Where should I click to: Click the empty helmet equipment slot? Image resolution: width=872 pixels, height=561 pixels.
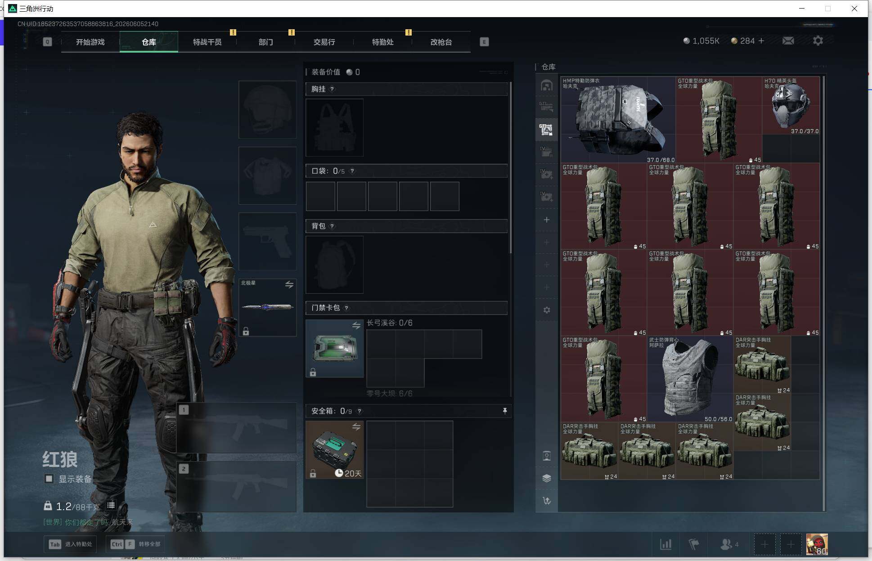point(267,109)
